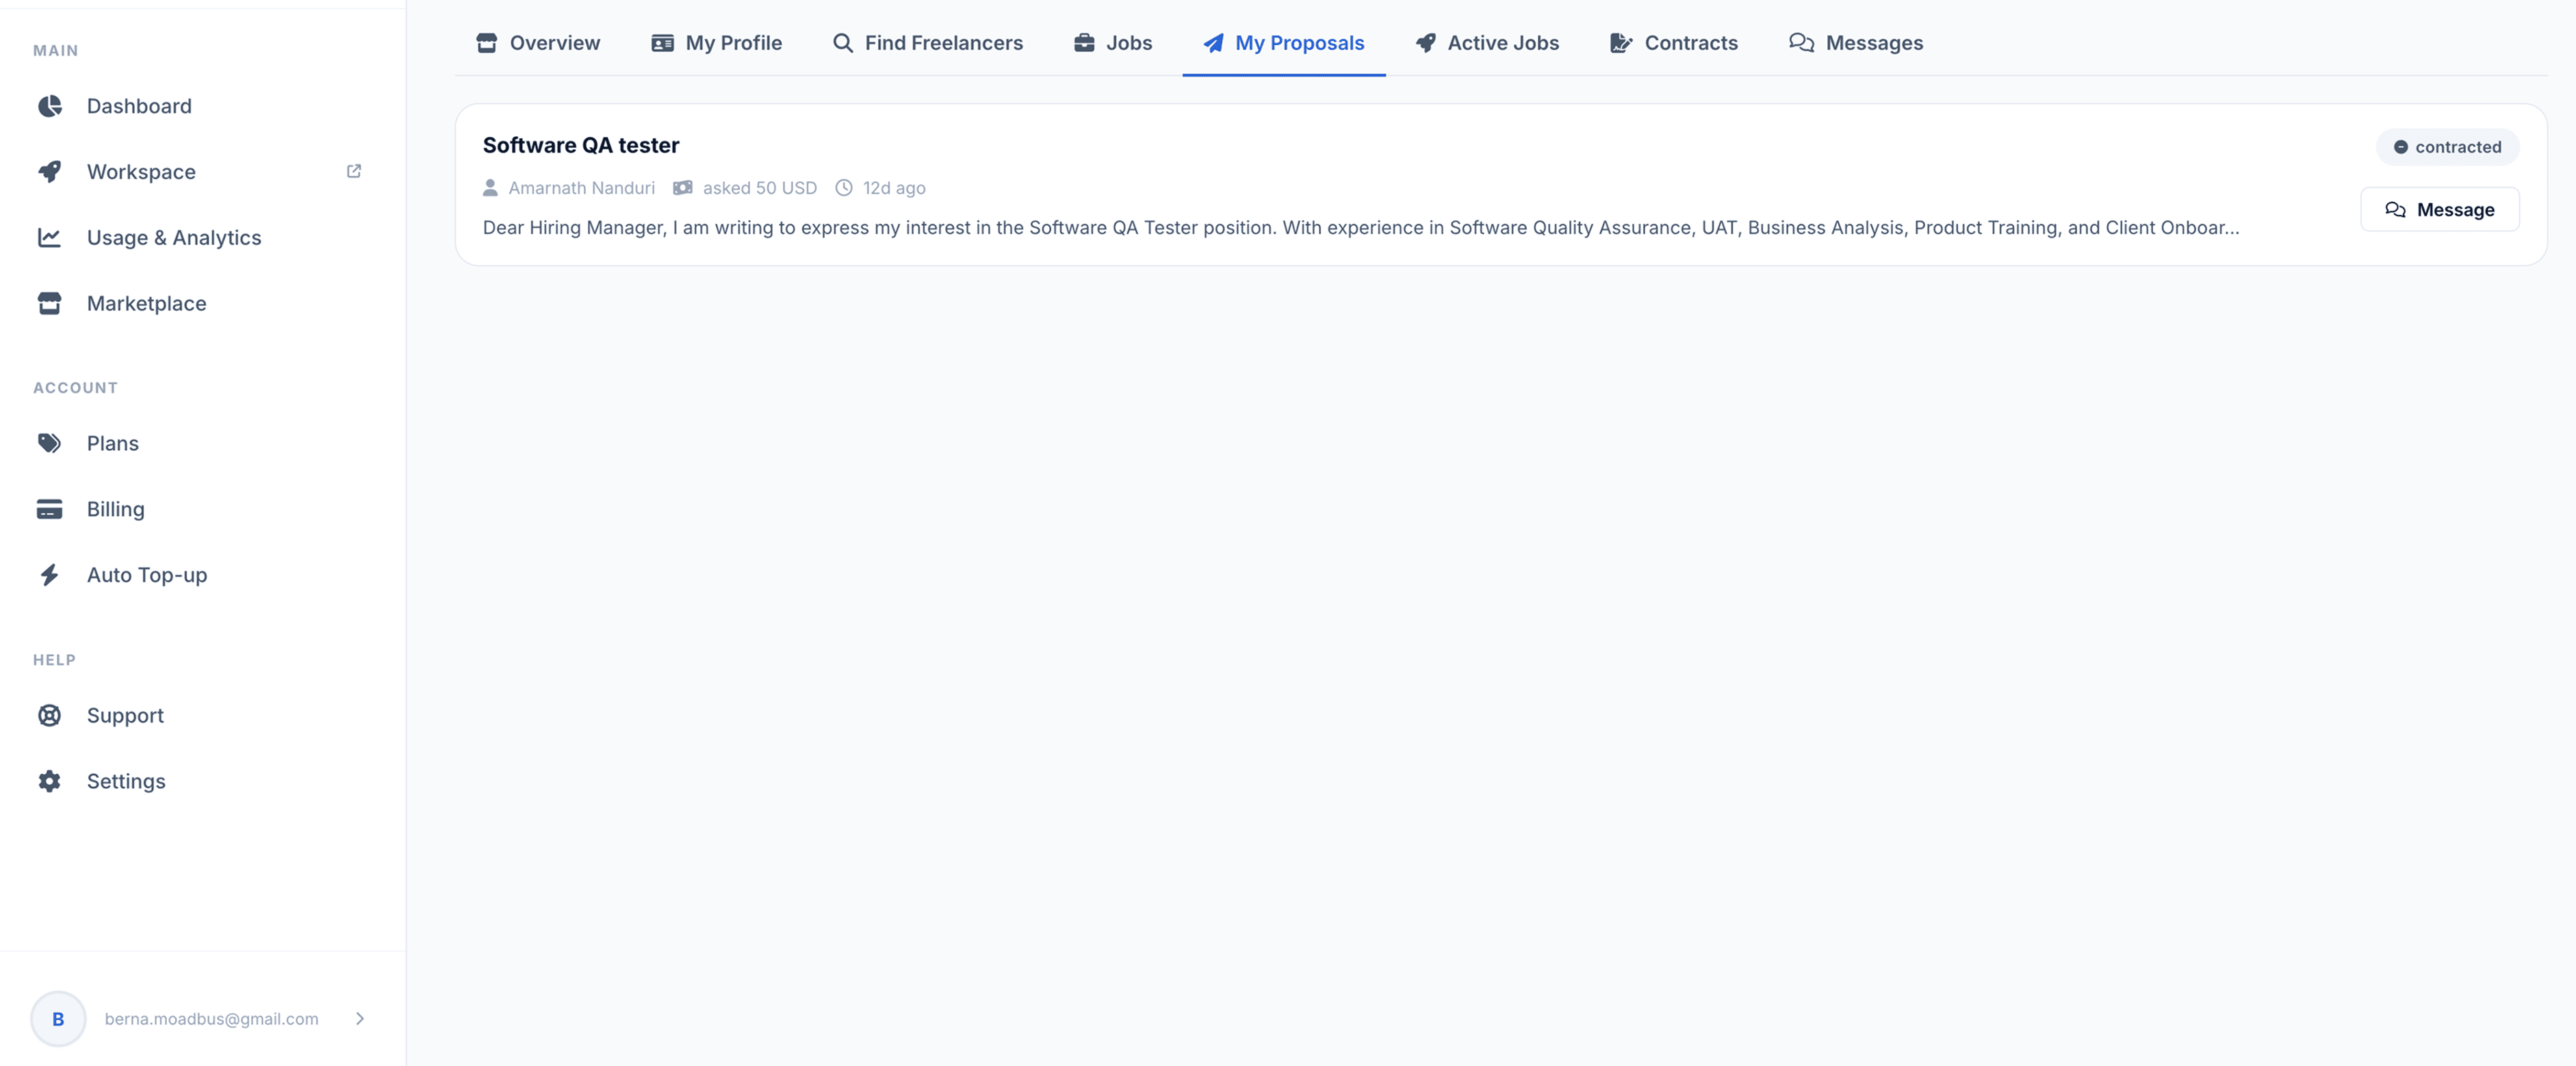Click the My Profile ID card icon
The width and height of the screenshot is (2576, 1066).
click(x=662, y=43)
